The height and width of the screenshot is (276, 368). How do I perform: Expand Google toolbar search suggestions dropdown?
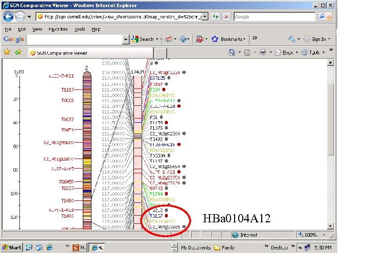click(x=126, y=39)
